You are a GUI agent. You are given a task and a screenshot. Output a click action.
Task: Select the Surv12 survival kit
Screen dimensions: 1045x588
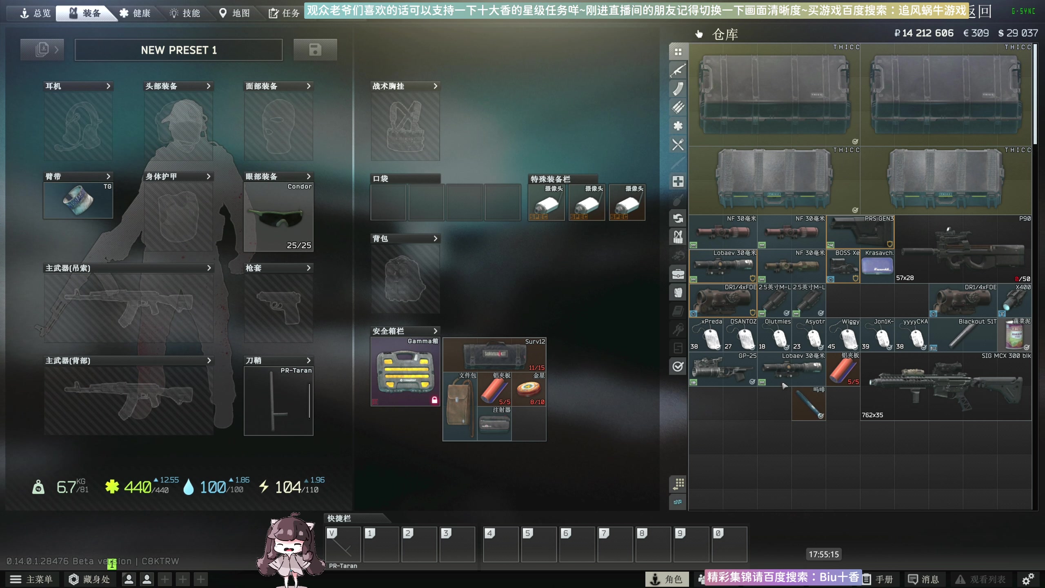pyautogui.click(x=494, y=354)
